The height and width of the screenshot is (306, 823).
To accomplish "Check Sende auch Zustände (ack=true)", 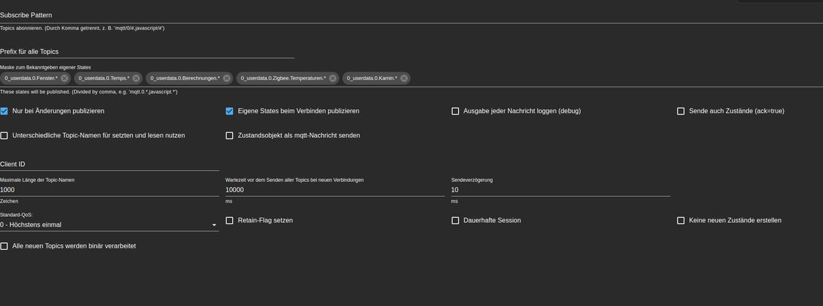I will pyautogui.click(x=681, y=110).
